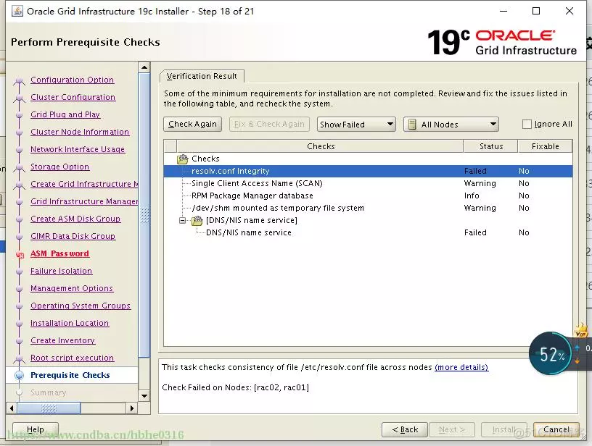Open the Show Failed dropdown
This screenshot has width=592, height=446.
tap(356, 125)
